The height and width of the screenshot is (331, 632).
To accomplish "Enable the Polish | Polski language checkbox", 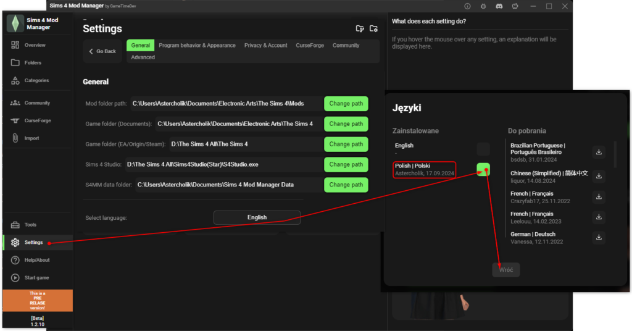I will click(483, 169).
